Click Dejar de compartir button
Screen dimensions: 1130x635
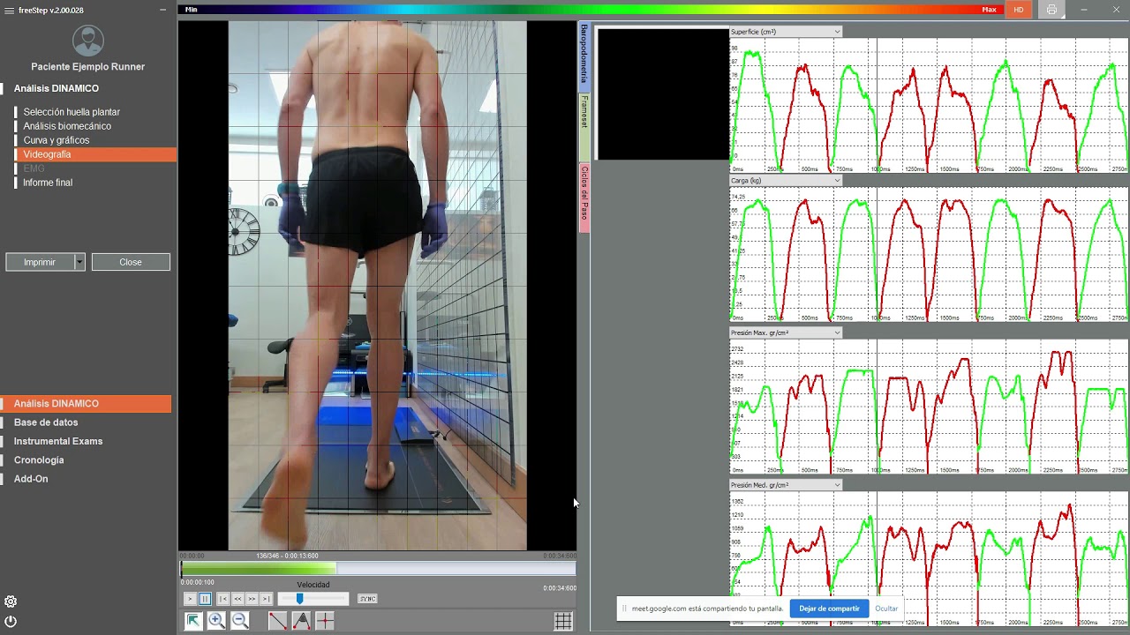tap(829, 609)
